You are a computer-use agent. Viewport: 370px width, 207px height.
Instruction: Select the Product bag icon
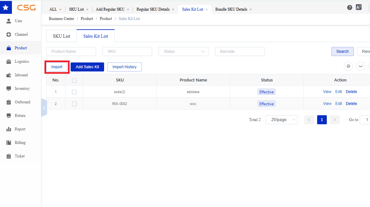coord(9,48)
